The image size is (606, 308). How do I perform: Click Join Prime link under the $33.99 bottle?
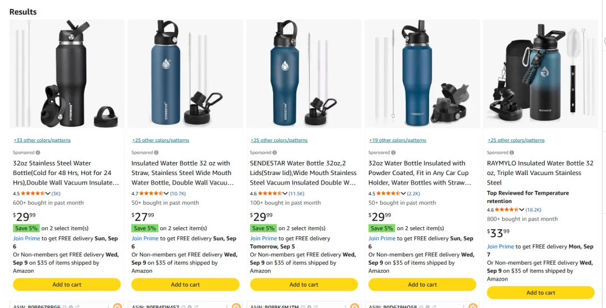(501, 246)
